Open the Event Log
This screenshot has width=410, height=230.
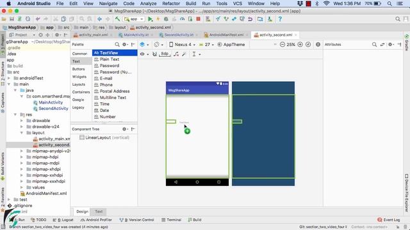389,220
